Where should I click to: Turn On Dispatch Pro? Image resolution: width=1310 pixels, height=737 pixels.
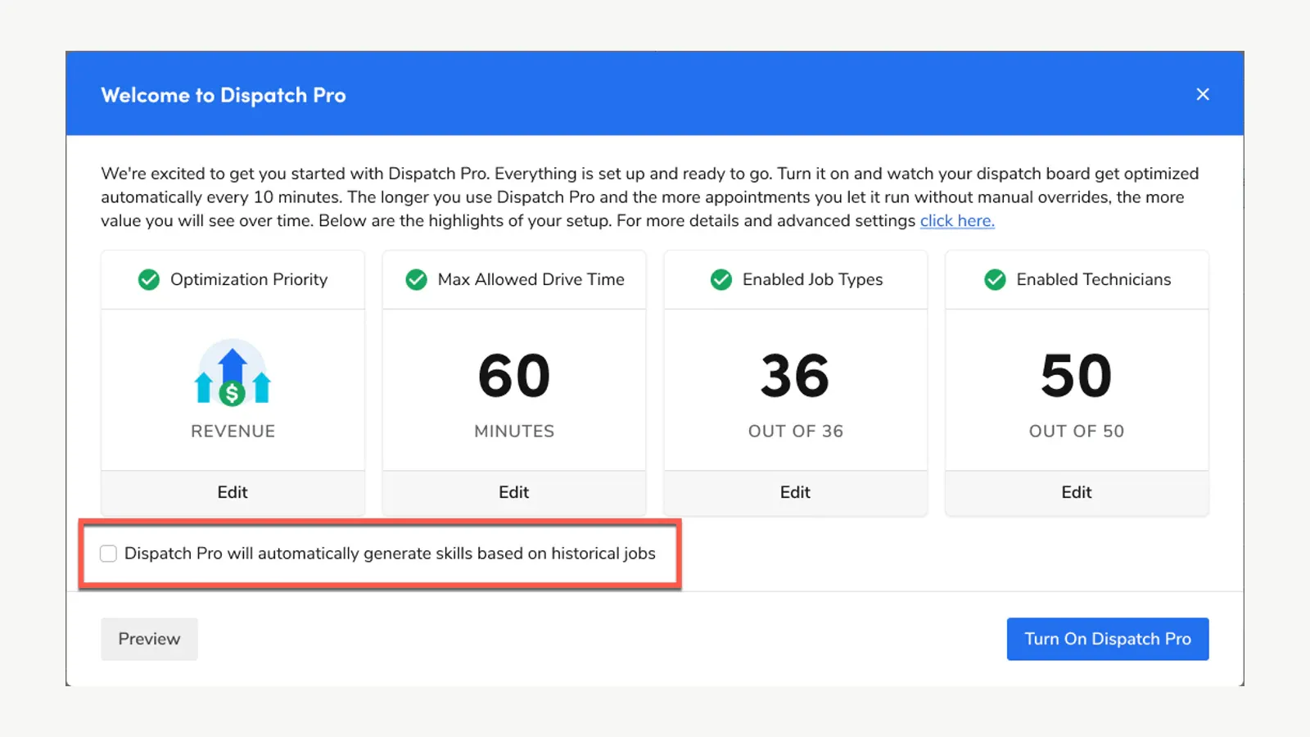(1108, 639)
